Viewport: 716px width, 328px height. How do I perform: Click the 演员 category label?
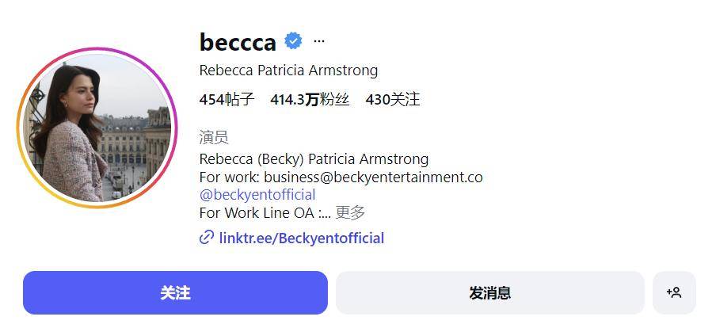point(214,137)
